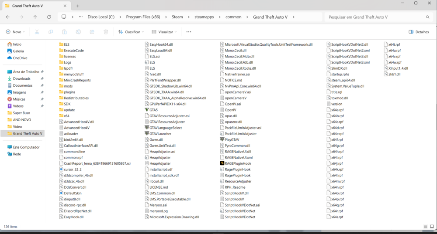Expand chevron after steamapps in address bar
The width and height of the screenshot is (437, 234).
click(x=220, y=17)
